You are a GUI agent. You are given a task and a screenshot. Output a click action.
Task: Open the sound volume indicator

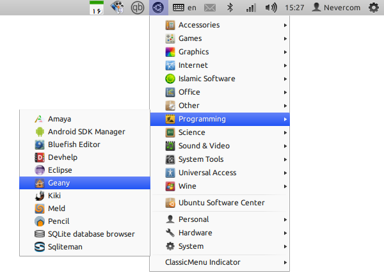pyautogui.click(x=271, y=8)
